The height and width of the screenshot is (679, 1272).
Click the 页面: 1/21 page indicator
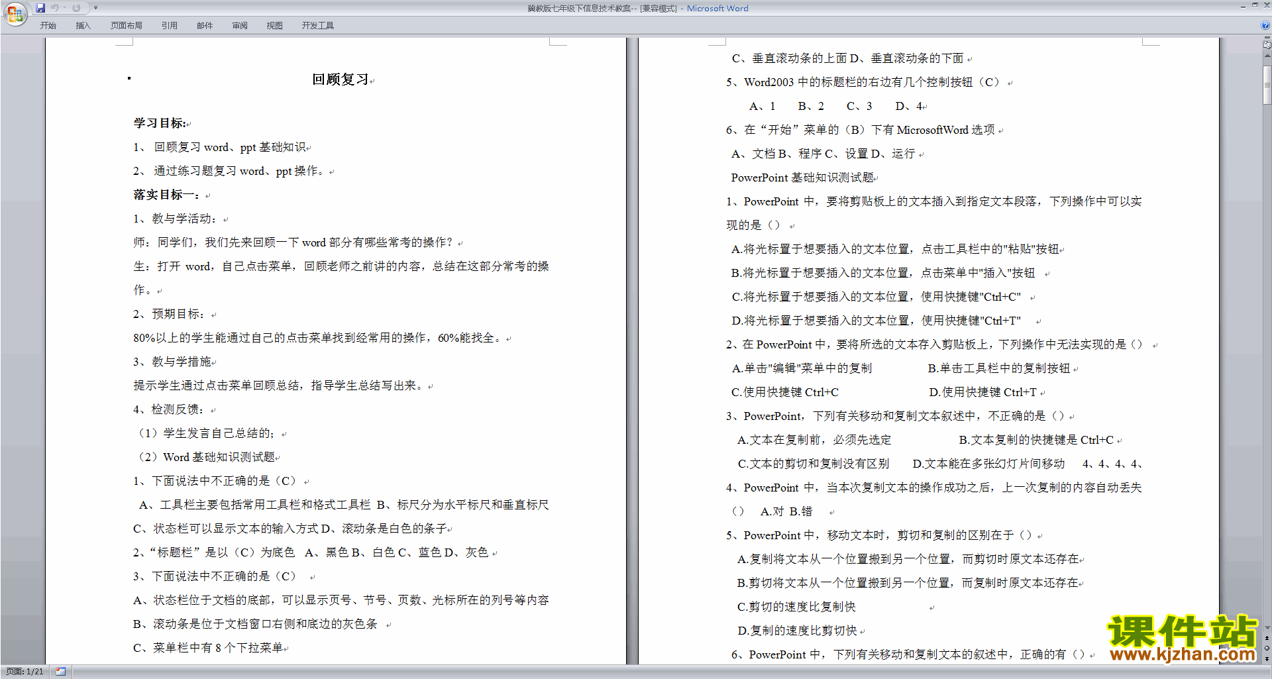tap(25, 672)
